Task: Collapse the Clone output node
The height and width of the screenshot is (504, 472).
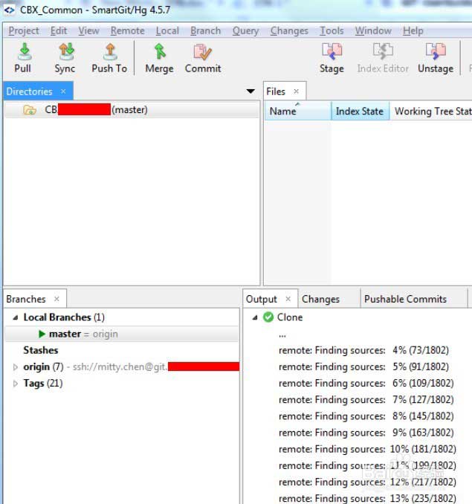Action: click(x=255, y=317)
